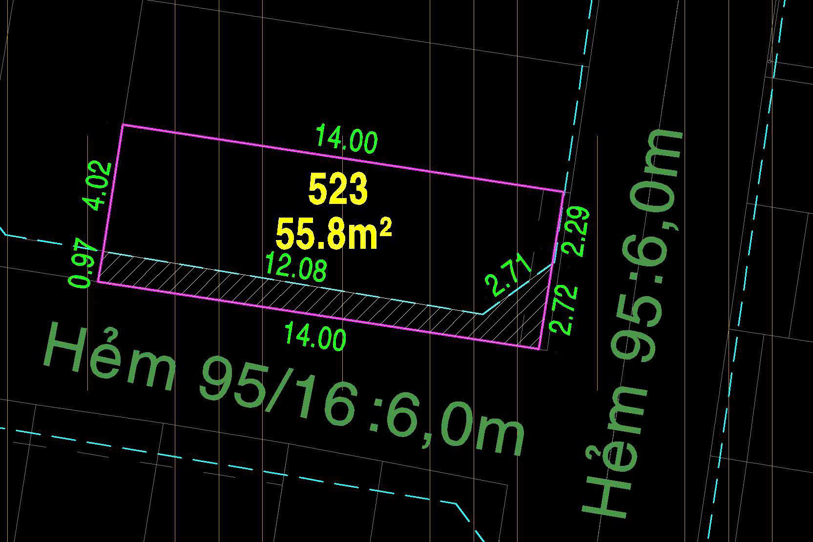This screenshot has height=542, width=813.
Task: Click the 2.71 diagonal dimension text
Action: 508,276
